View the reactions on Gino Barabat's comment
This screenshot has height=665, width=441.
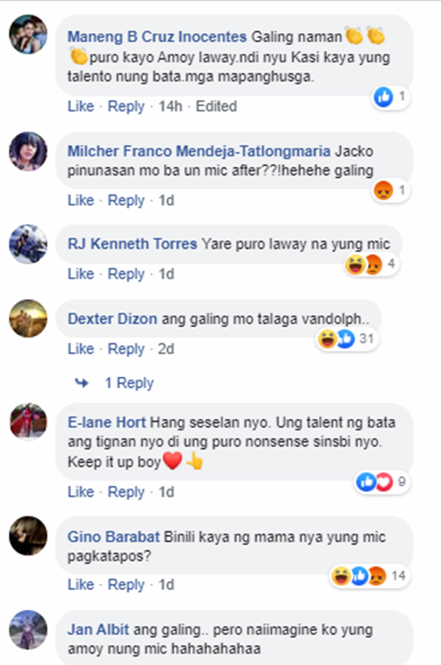369,576
